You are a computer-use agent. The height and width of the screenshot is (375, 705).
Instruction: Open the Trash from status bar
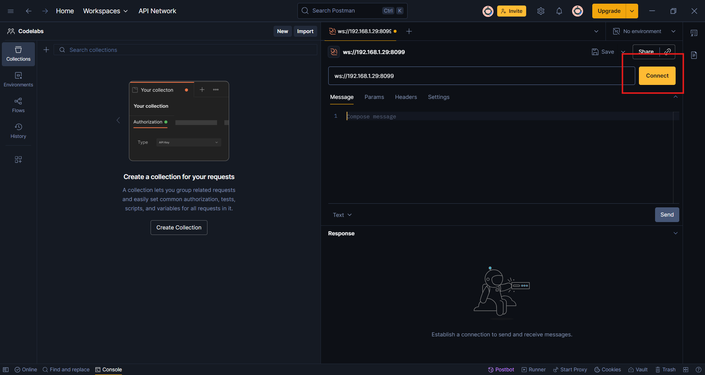click(x=665, y=369)
